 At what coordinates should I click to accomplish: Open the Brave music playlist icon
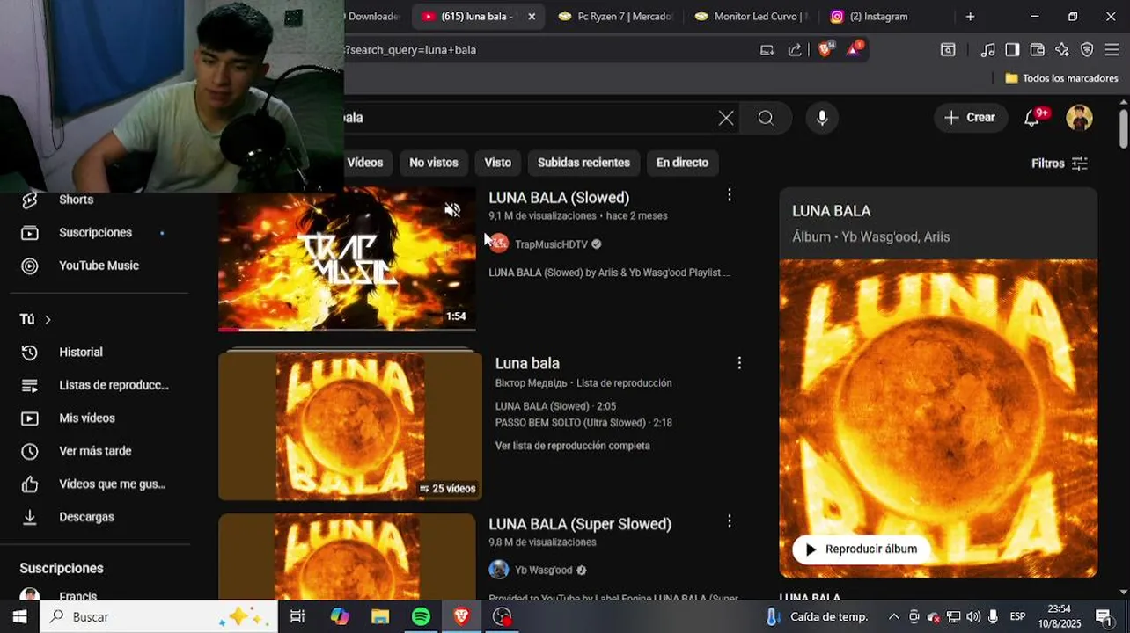point(988,50)
